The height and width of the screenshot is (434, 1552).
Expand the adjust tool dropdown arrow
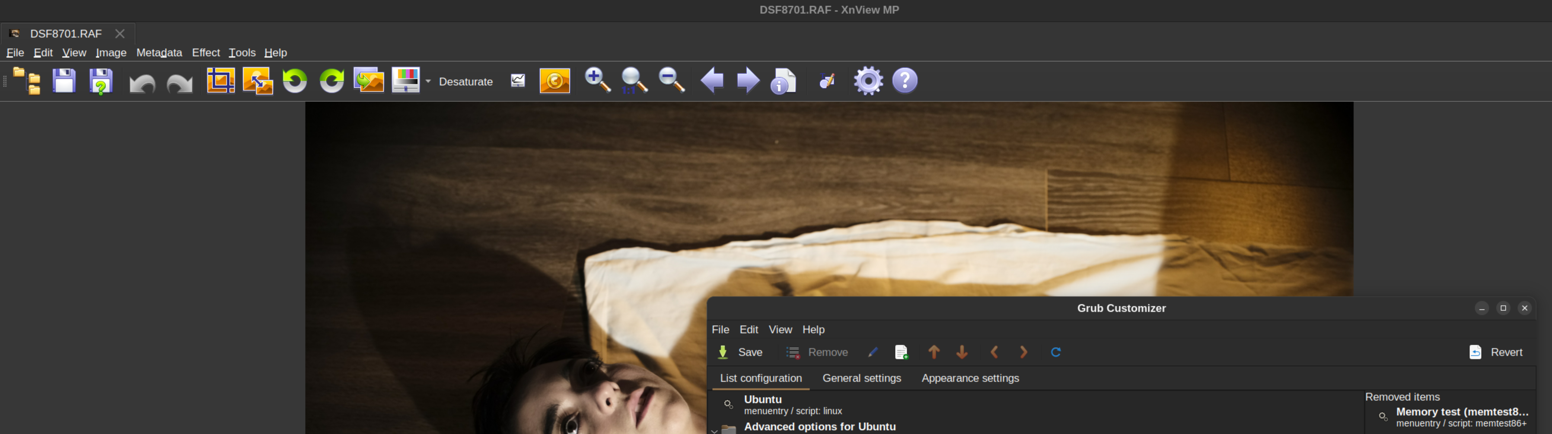428,81
